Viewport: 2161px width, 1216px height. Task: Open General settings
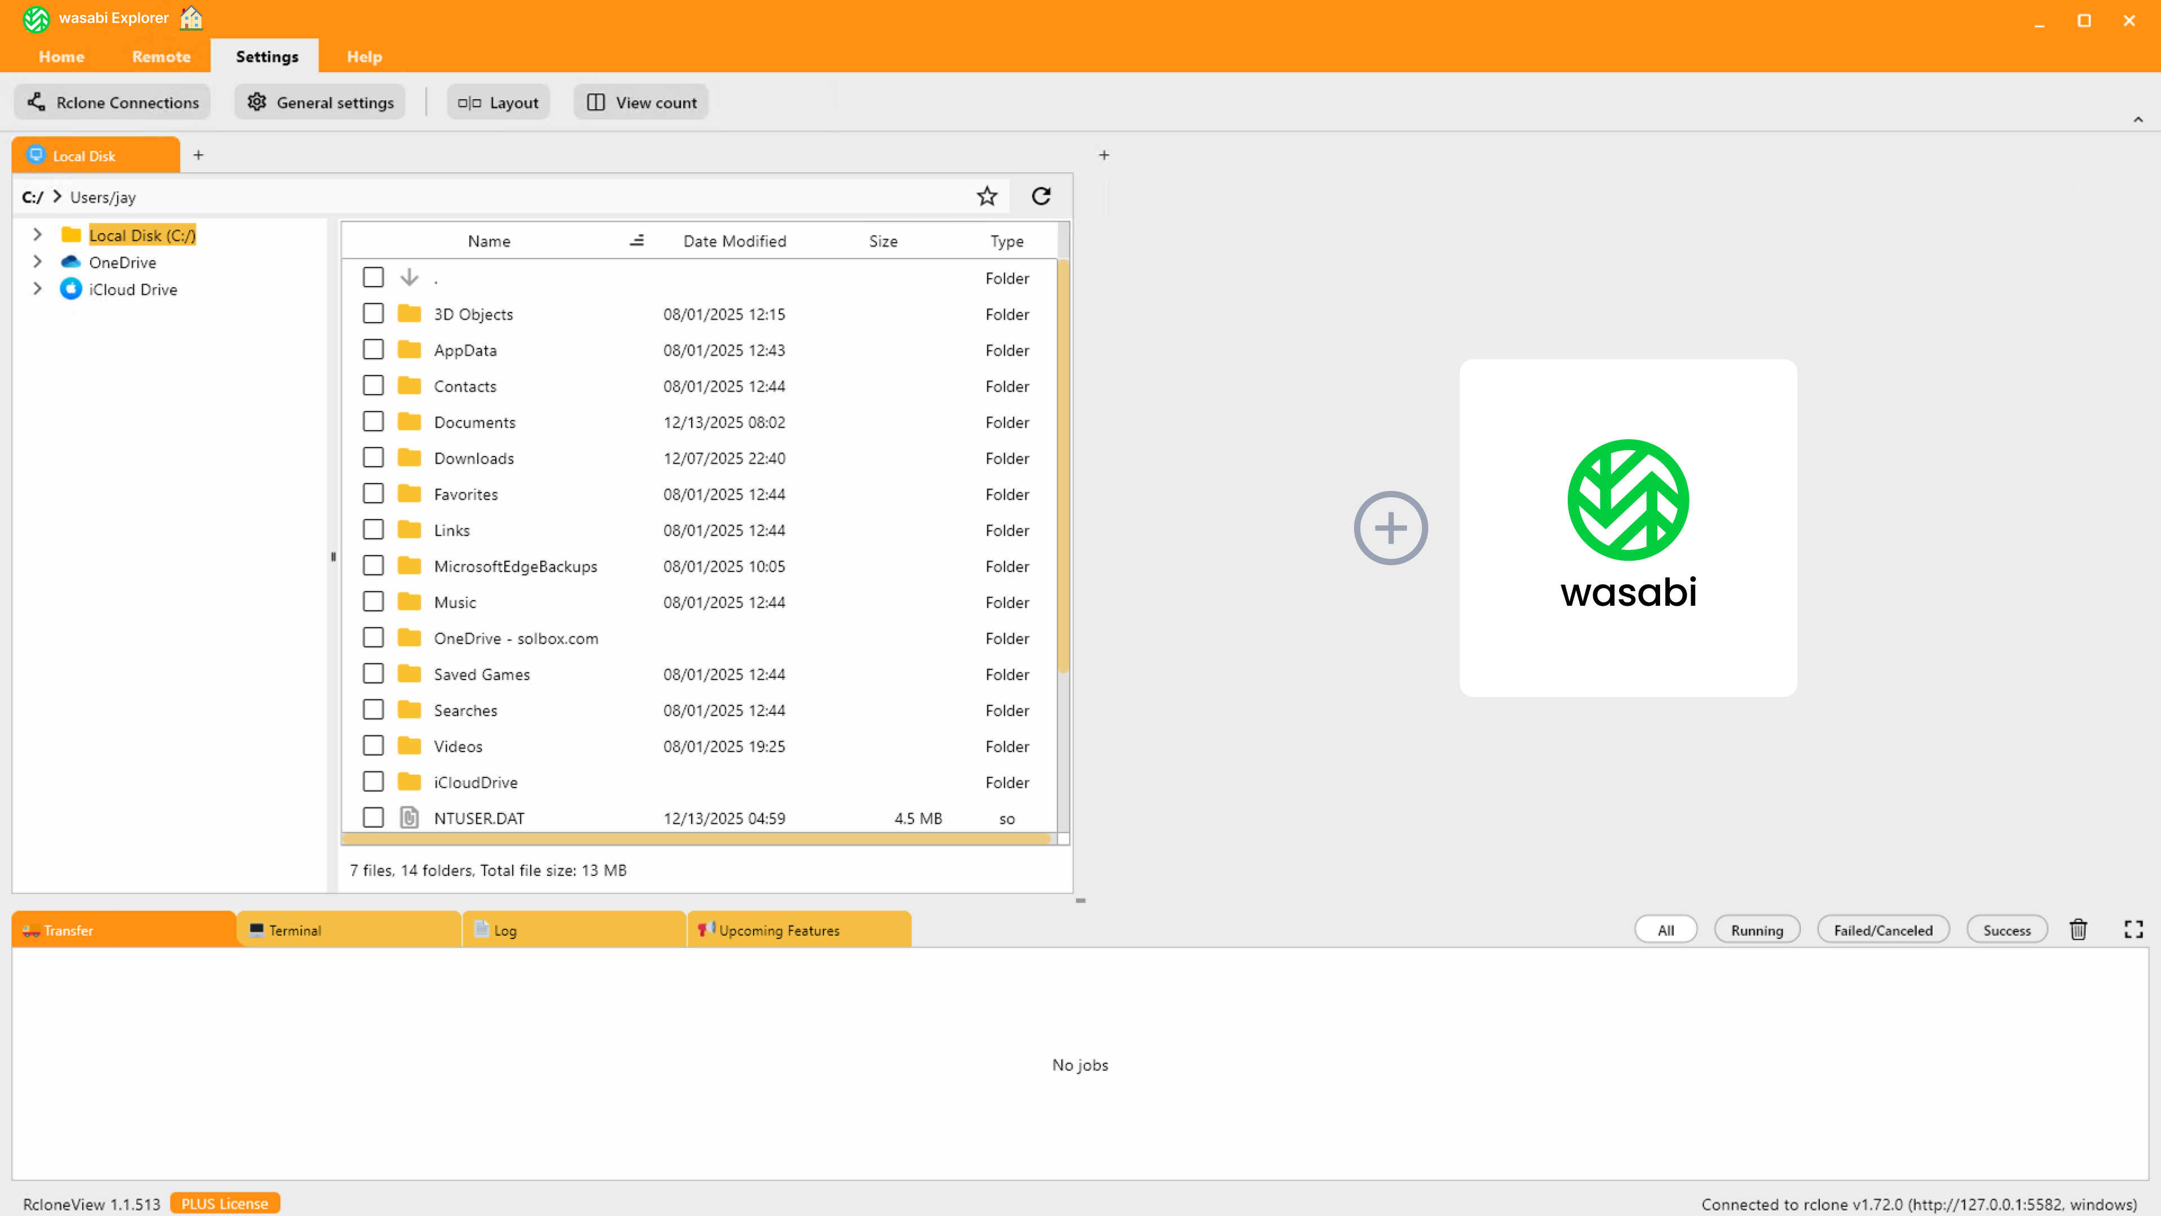coord(320,101)
